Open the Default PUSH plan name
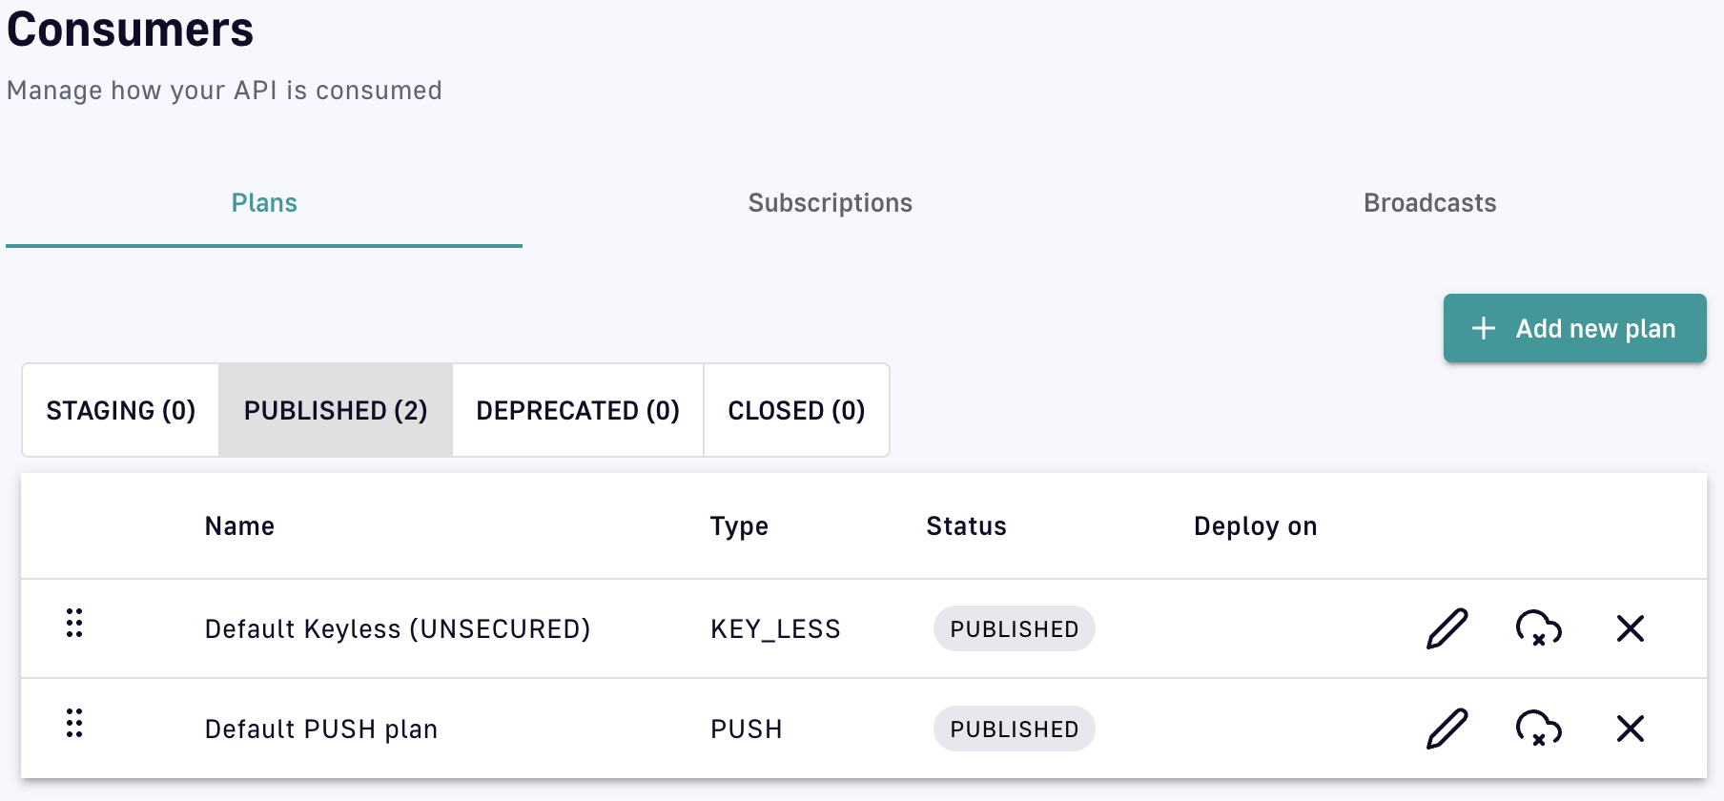 [321, 729]
